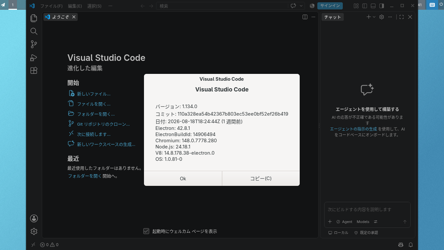444x250 pixels.
Task: Click the サインイン button
Action: click(x=330, y=6)
